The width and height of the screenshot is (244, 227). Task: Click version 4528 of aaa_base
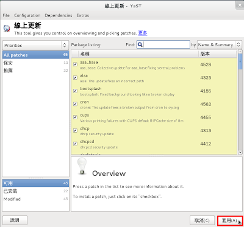[x=206, y=65]
